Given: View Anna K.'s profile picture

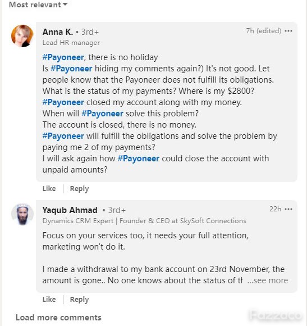Looking at the screenshot, I should (x=22, y=36).
